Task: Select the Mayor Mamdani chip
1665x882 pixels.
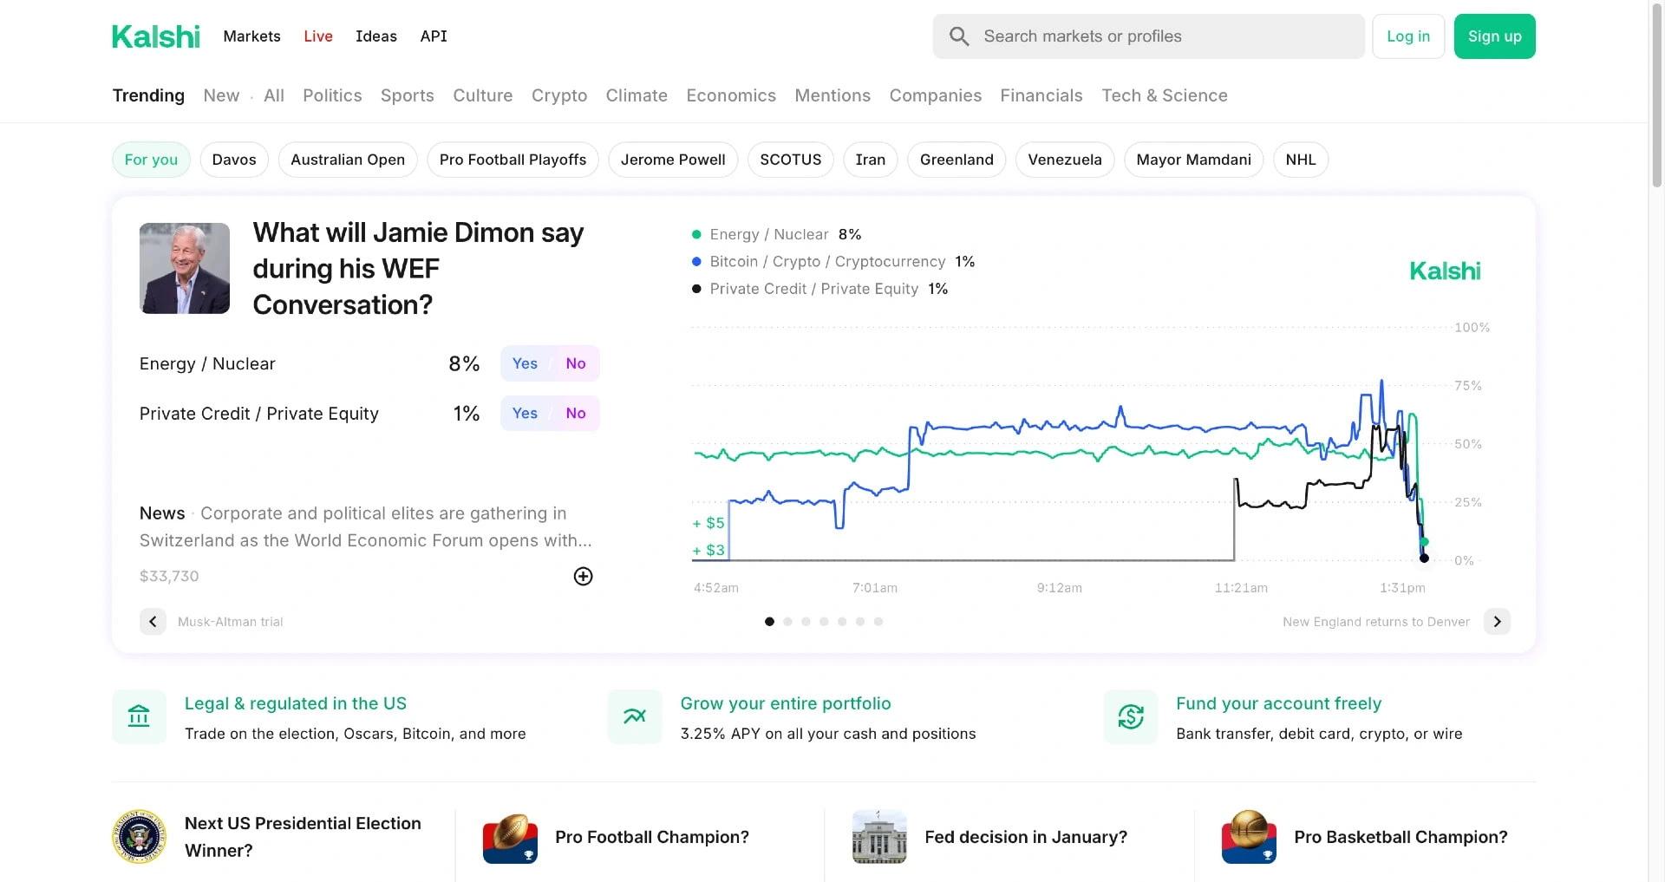Action: pos(1193,160)
